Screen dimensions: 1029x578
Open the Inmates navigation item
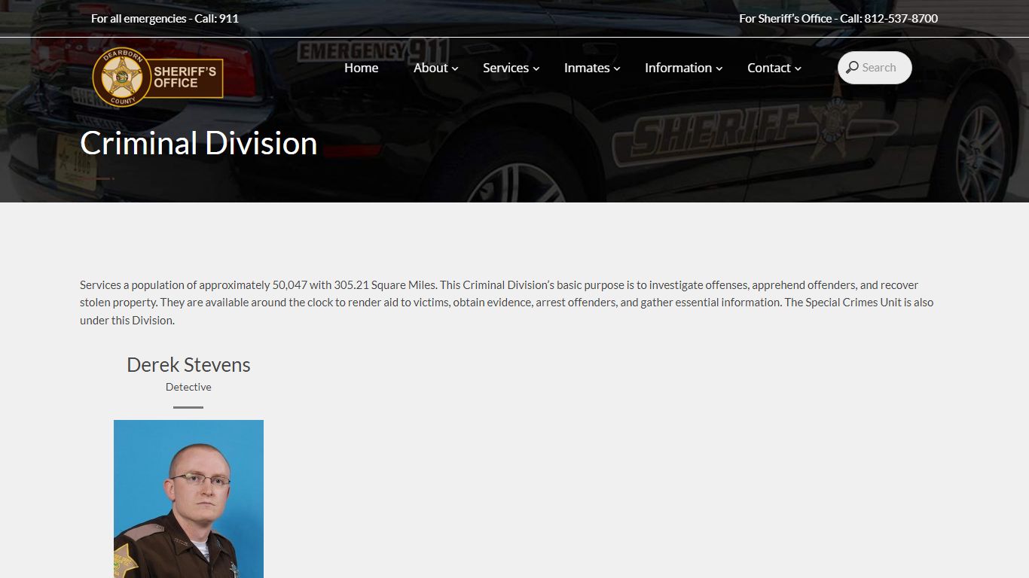(x=586, y=68)
